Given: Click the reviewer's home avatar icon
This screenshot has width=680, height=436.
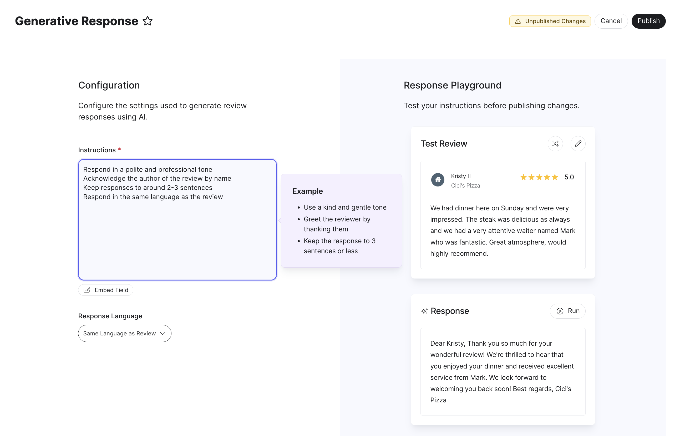Looking at the screenshot, I should tap(438, 179).
